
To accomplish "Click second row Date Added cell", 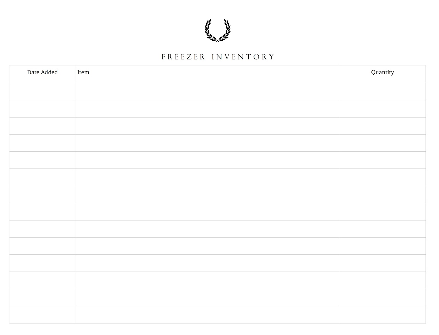I will (42, 109).
